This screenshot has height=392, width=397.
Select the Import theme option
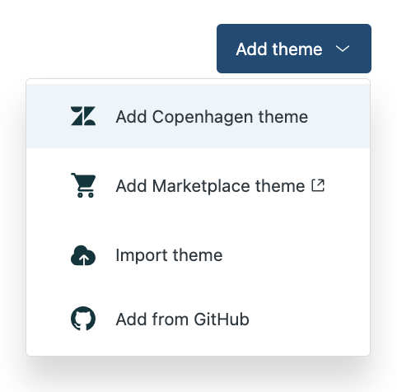[x=198, y=255]
